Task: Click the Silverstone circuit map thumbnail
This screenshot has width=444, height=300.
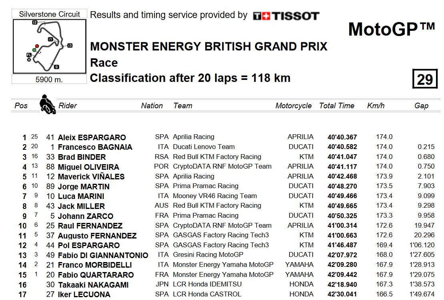Action: [x=49, y=46]
